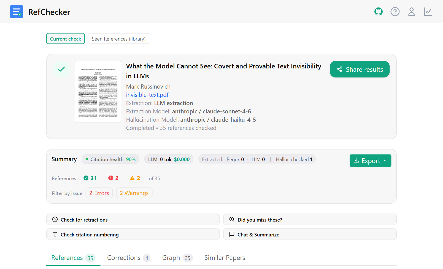This screenshot has height=269, width=443.
Task: Open the invisible-text.pdf link
Action: [147, 95]
